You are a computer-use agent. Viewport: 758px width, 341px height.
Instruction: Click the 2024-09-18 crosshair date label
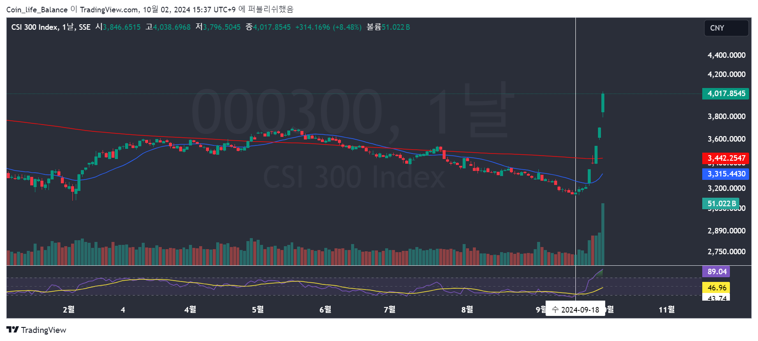(575, 310)
